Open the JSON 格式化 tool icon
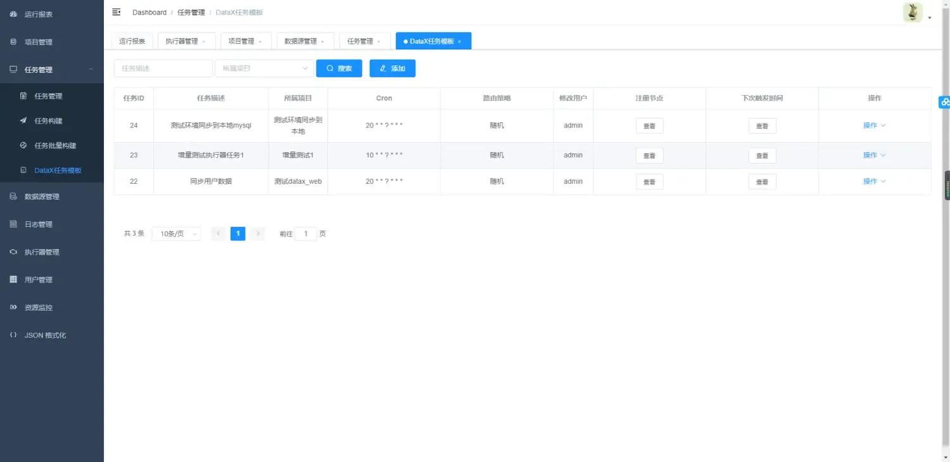The height and width of the screenshot is (462, 950). 14,335
